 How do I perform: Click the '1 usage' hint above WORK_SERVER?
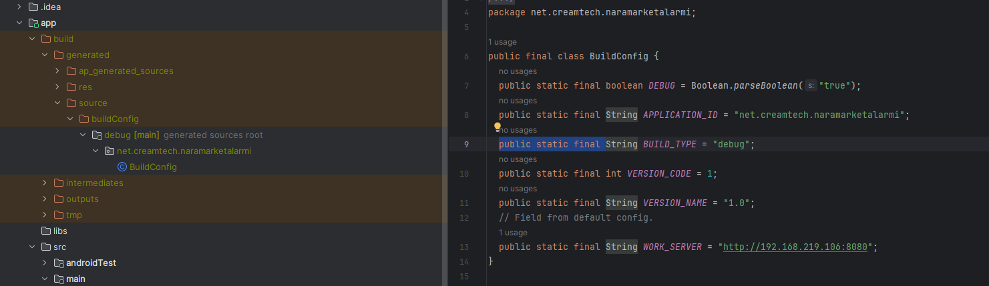pyautogui.click(x=513, y=233)
